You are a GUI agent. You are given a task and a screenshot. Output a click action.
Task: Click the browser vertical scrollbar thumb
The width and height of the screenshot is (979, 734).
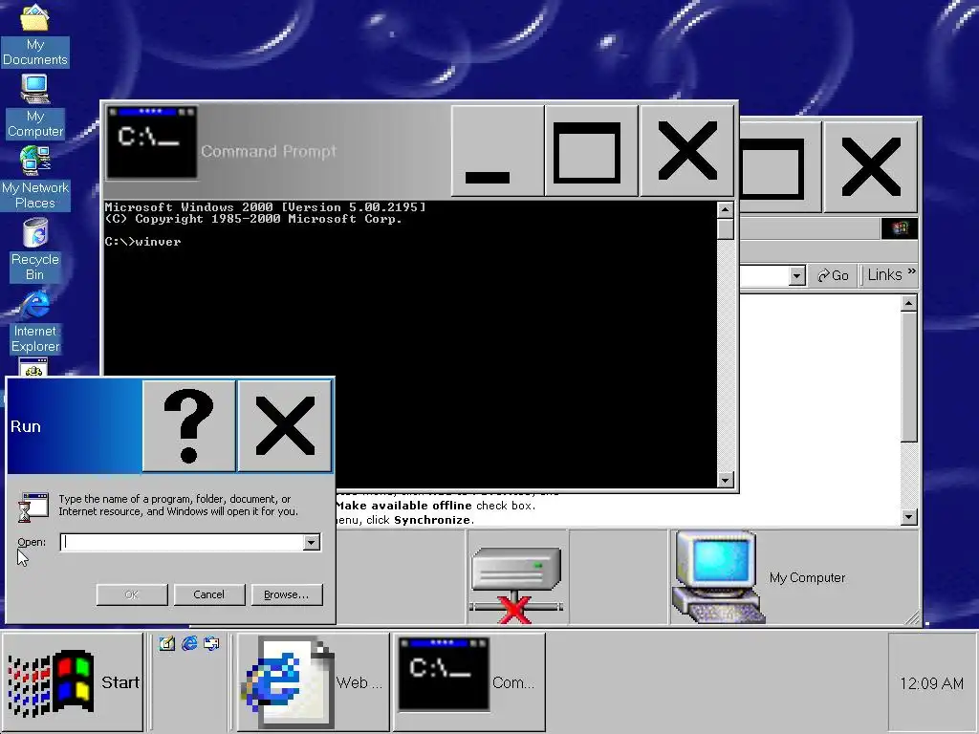pos(909,377)
